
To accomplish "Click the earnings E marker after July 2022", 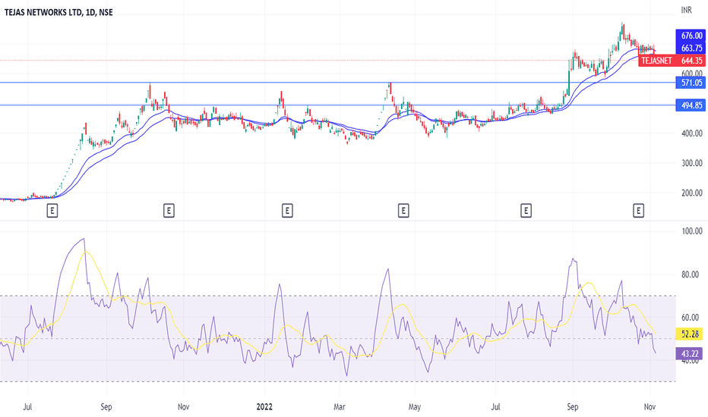I will click(526, 211).
